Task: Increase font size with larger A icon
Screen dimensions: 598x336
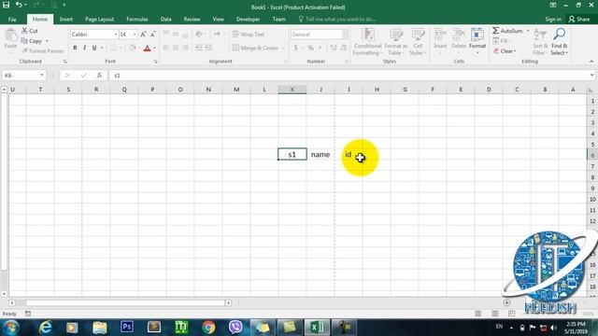Action: tap(143, 35)
